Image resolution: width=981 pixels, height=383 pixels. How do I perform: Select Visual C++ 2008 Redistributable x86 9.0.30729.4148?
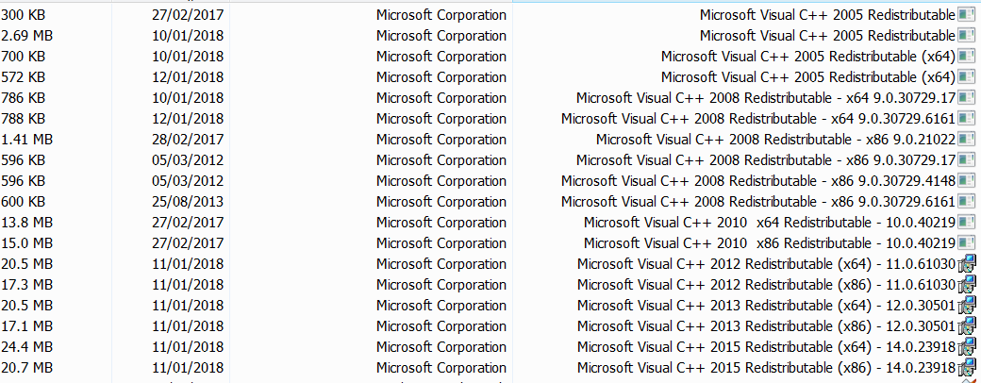click(x=758, y=180)
